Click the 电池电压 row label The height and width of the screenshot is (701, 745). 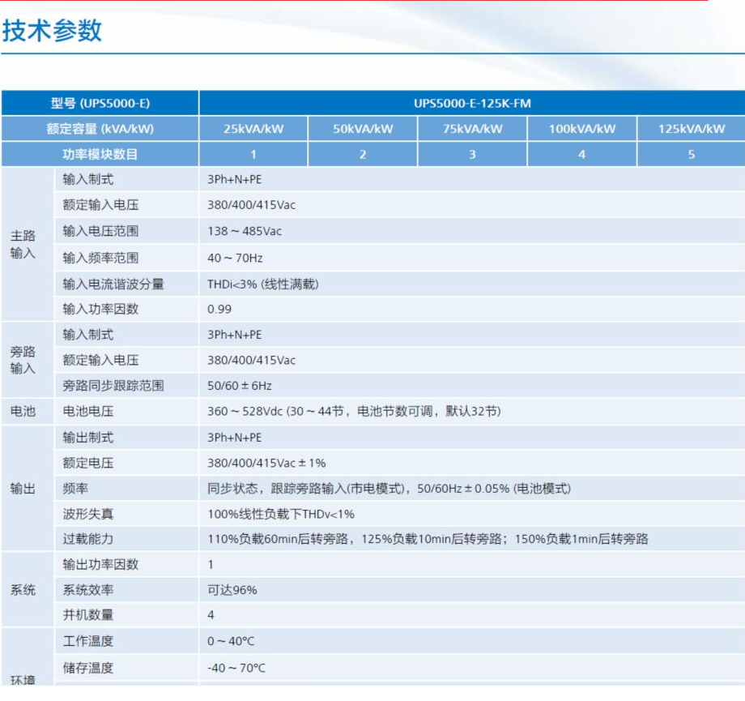pos(88,412)
